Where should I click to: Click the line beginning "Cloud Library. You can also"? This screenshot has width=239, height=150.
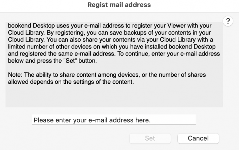[110, 40]
